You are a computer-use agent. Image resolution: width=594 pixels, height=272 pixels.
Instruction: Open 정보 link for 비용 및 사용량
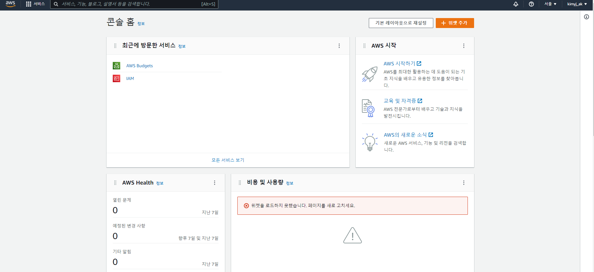[290, 183]
